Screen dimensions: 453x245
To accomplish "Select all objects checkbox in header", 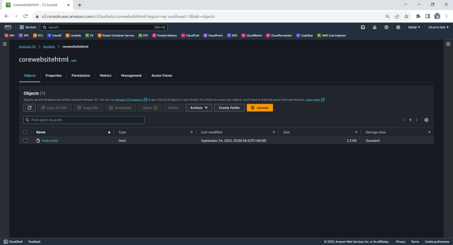I will pyautogui.click(x=25, y=132).
